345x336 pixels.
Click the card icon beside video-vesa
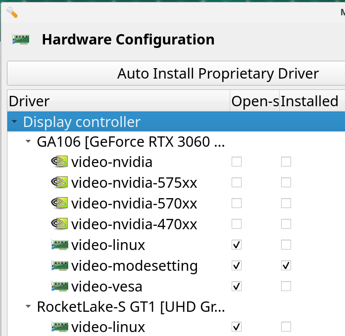point(59,287)
